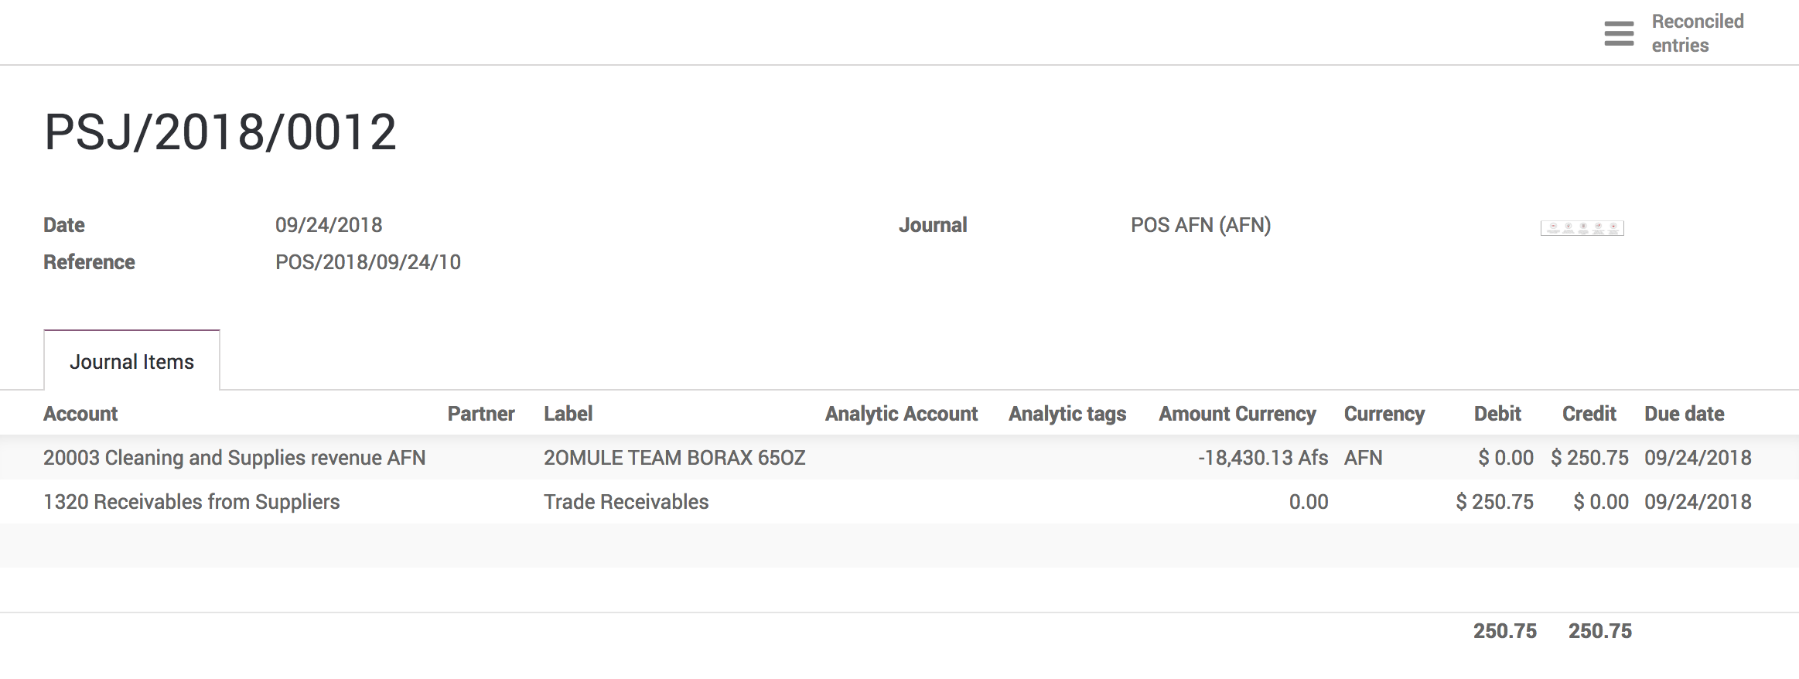Sort by the Partner column header

tap(481, 414)
